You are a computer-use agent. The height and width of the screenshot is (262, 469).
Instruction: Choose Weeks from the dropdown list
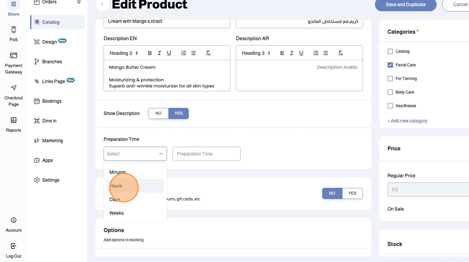tap(116, 213)
